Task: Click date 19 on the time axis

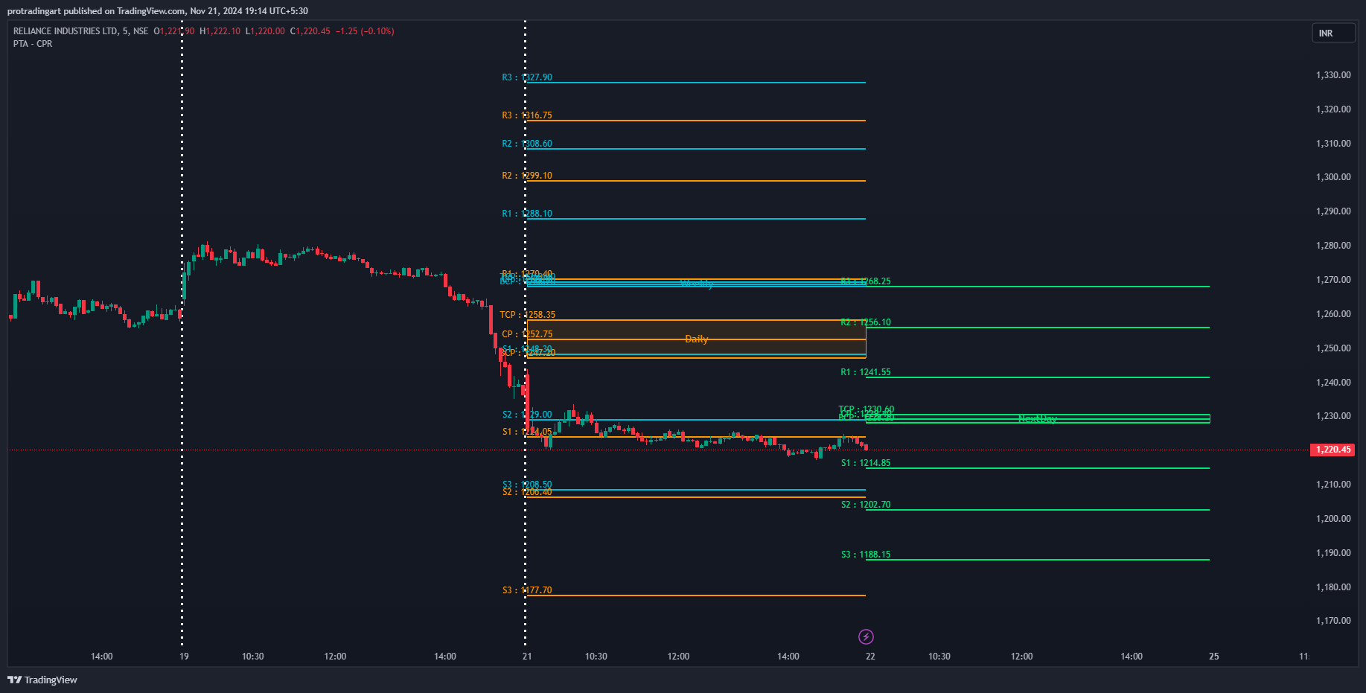Action: pos(184,657)
